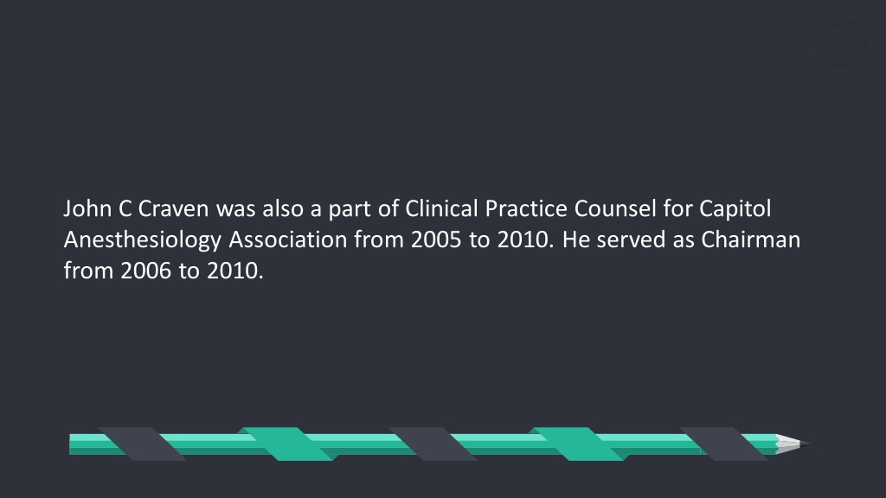Click the second teal ribbon on the pencil
This screenshot has width=886, height=498.
coord(579,444)
